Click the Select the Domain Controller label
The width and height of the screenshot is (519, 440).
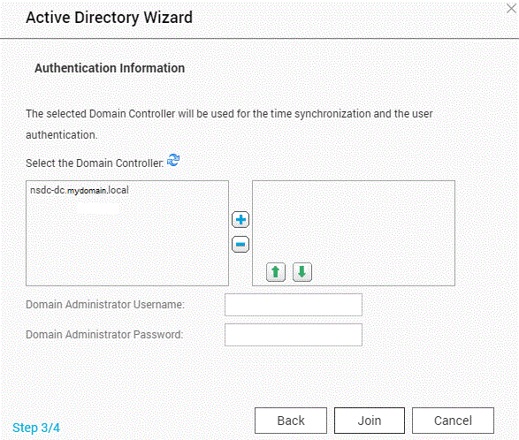pos(95,163)
